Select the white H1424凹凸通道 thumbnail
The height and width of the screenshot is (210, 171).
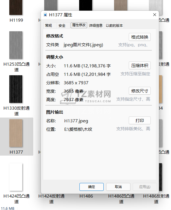coord(16,177)
